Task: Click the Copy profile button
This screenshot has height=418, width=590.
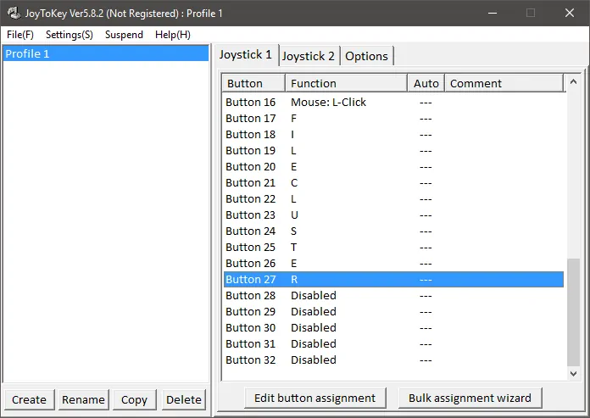Action: click(134, 399)
